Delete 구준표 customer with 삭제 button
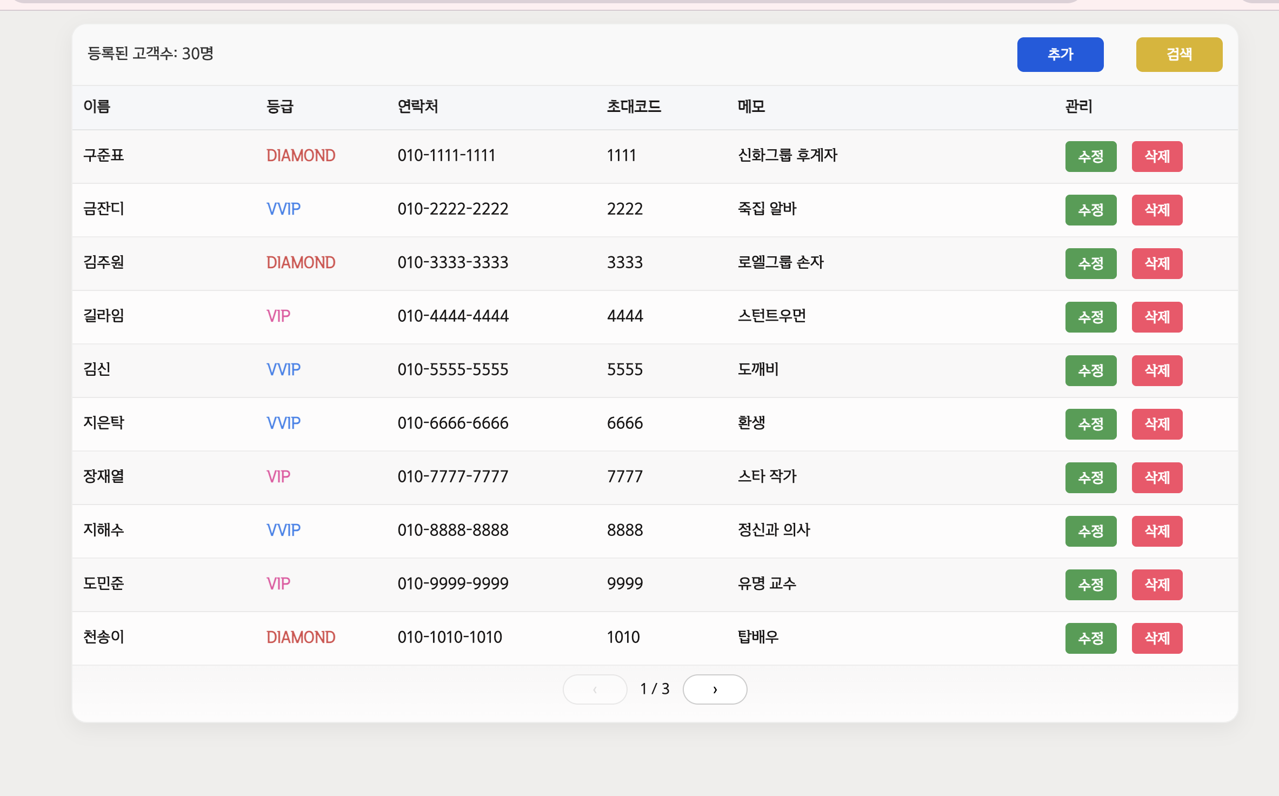This screenshot has width=1279, height=796. tap(1157, 156)
